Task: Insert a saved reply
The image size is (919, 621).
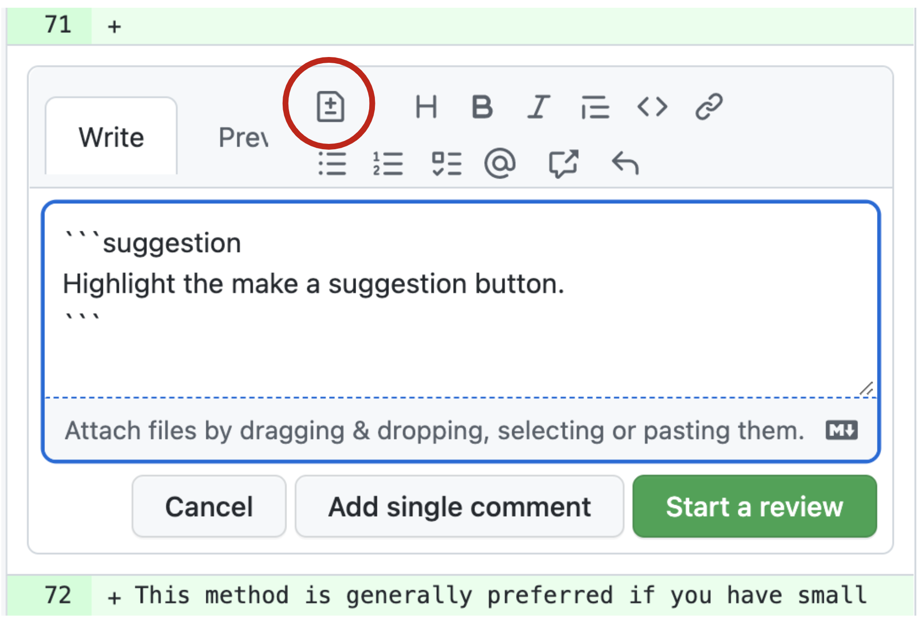Action: click(x=625, y=164)
